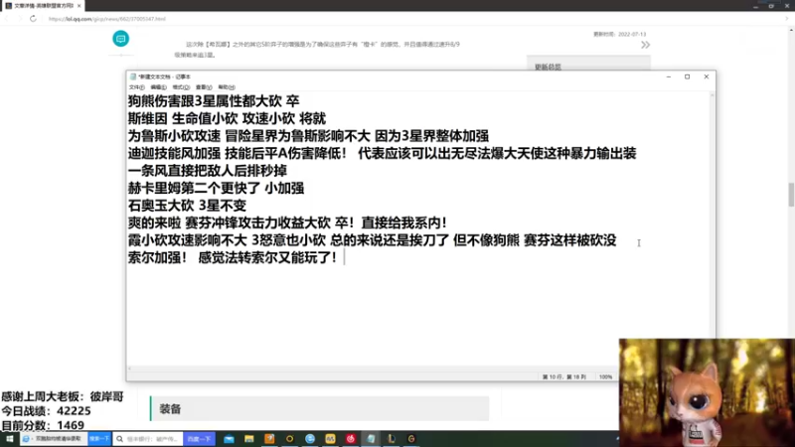Click the teal chat bubble icon on the webpage
Viewport: 795px width, 447px height.
click(x=120, y=39)
